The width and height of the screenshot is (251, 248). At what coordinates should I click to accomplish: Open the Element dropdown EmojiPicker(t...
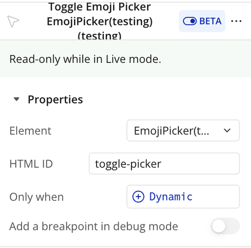point(183,130)
